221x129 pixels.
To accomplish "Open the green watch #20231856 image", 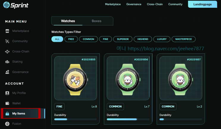I will pos(128,79).
